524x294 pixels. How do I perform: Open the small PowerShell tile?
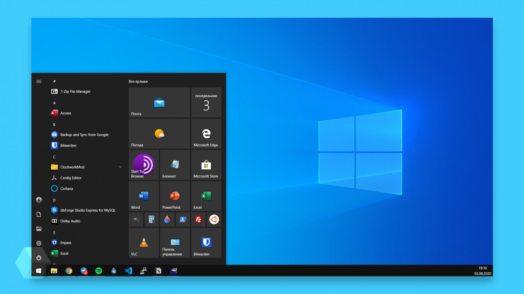[x=183, y=219]
